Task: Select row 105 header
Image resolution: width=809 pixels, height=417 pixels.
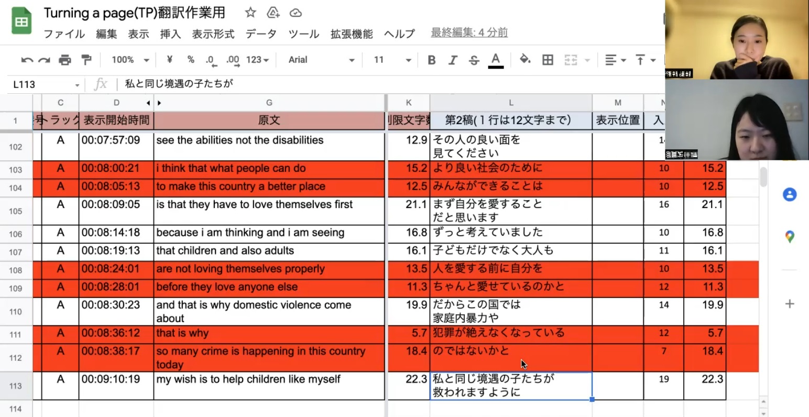Action: (16, 211)
